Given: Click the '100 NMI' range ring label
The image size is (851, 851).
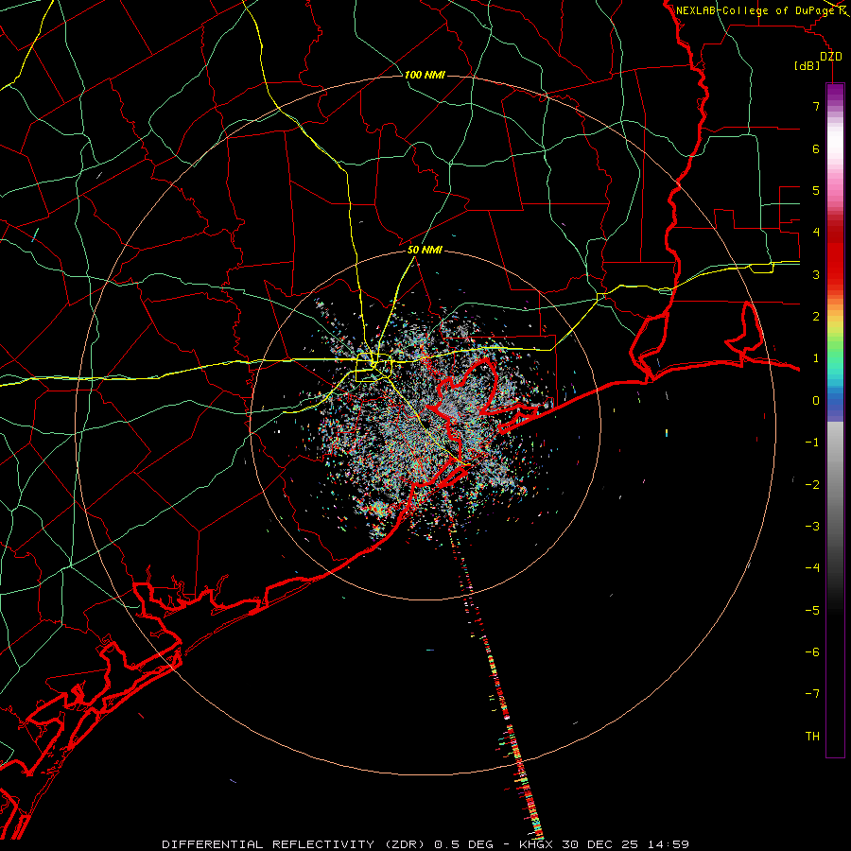Looking at the screenshot, I should pyautogui.click(x=425, y=75).
